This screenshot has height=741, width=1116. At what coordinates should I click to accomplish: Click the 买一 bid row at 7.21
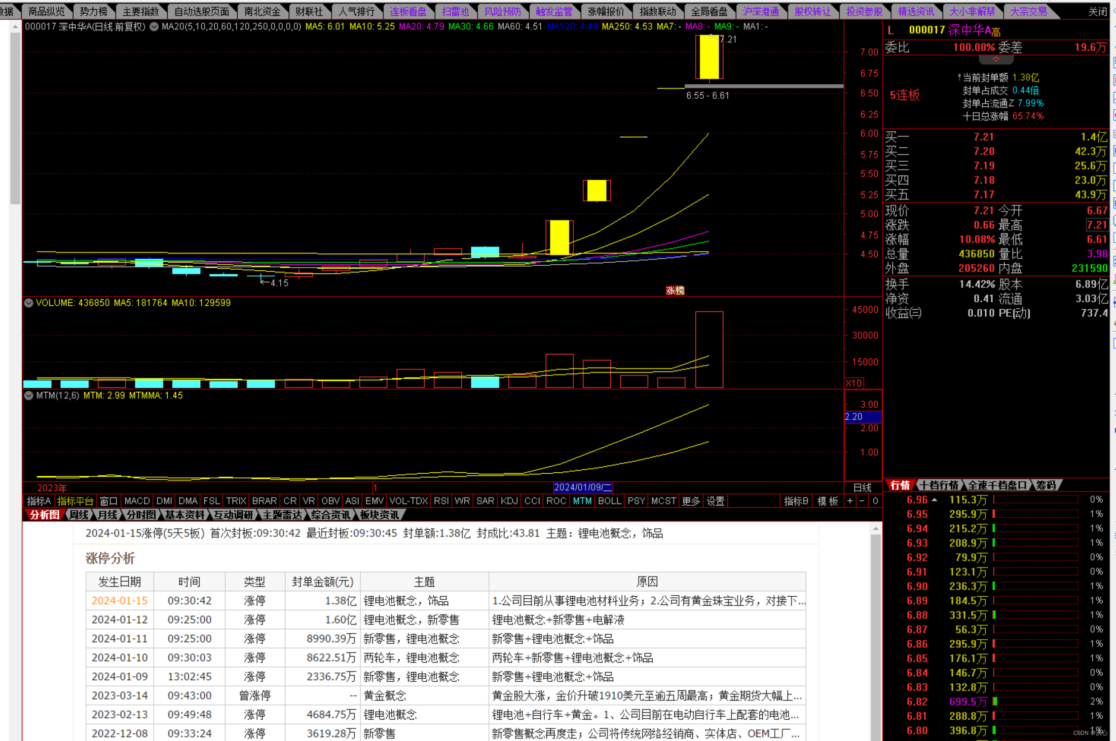click(996, 137)
